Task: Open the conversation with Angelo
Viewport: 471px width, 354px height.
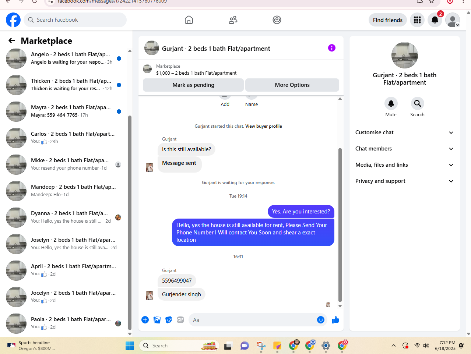Action: (x=64, y=59)
